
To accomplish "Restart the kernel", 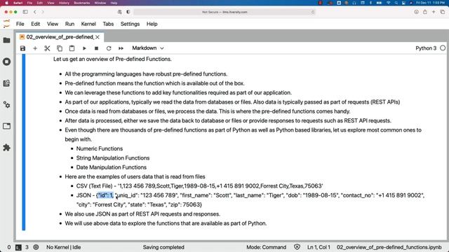I will [x=109, y=48].
